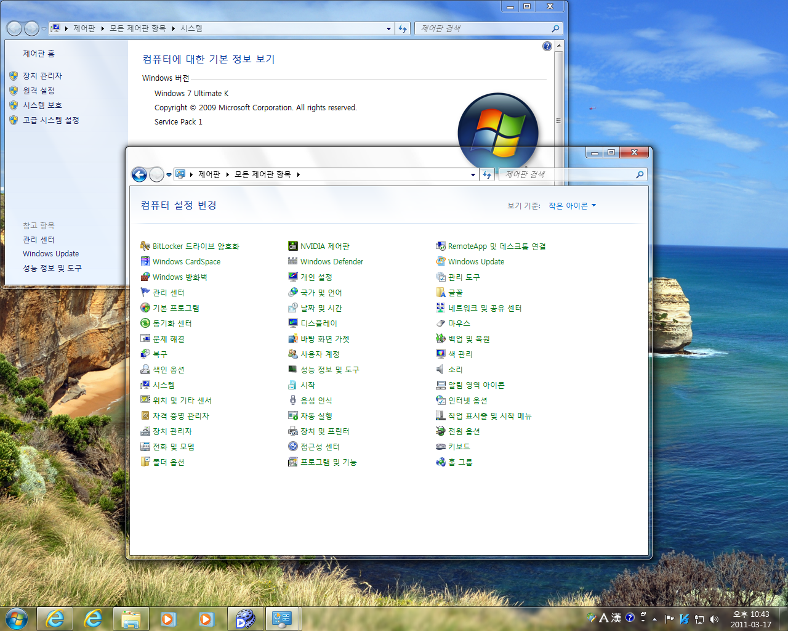Open 장치 관리자 link in System sidebar
The image size is (788, 631).
pos(42,76)
